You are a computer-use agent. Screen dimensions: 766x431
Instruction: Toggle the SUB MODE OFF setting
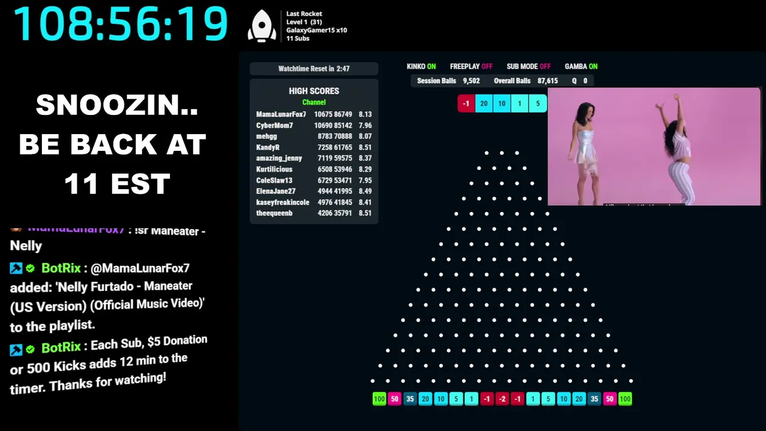pos(528,66)
